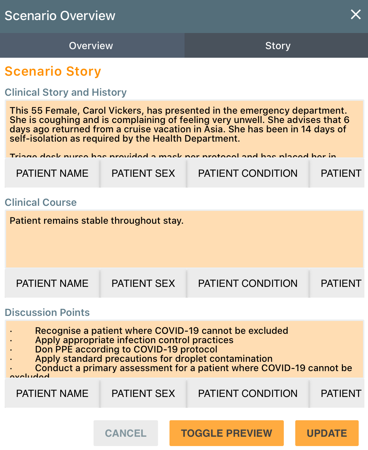Click the TOGGLE PREVIEW button

pyautogui.click(x=226, y=433)
